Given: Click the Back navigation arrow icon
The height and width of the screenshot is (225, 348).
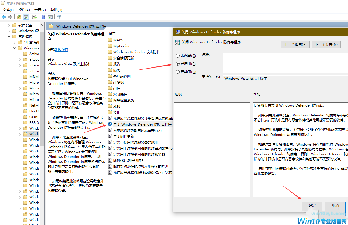Looking at the screenshot, I should click(4, 17).
